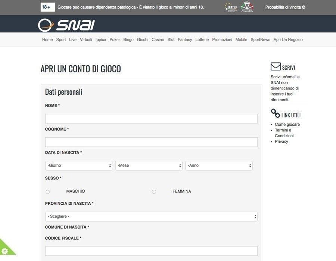Click the NOME input field
The height and width of the screenshot is (261, 336).
point(151,118)
